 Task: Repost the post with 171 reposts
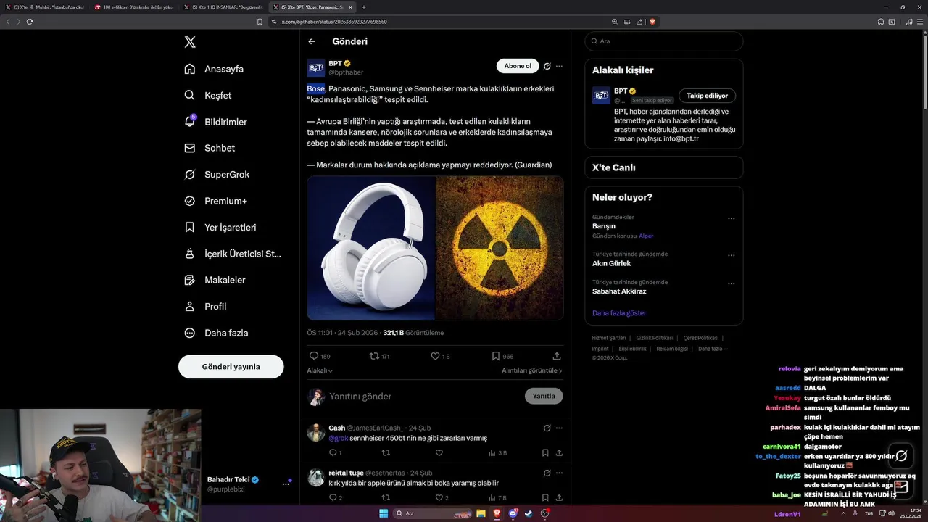point(380,356)
